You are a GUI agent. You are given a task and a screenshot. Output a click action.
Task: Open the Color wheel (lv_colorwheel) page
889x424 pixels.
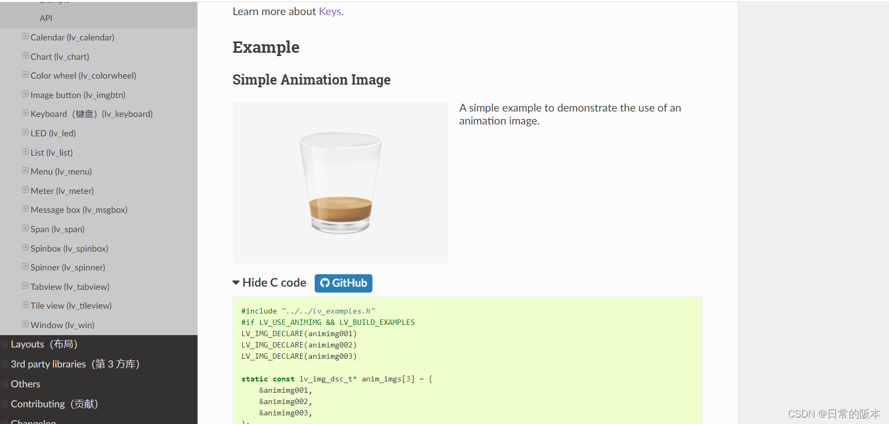(x=83, y=75)
